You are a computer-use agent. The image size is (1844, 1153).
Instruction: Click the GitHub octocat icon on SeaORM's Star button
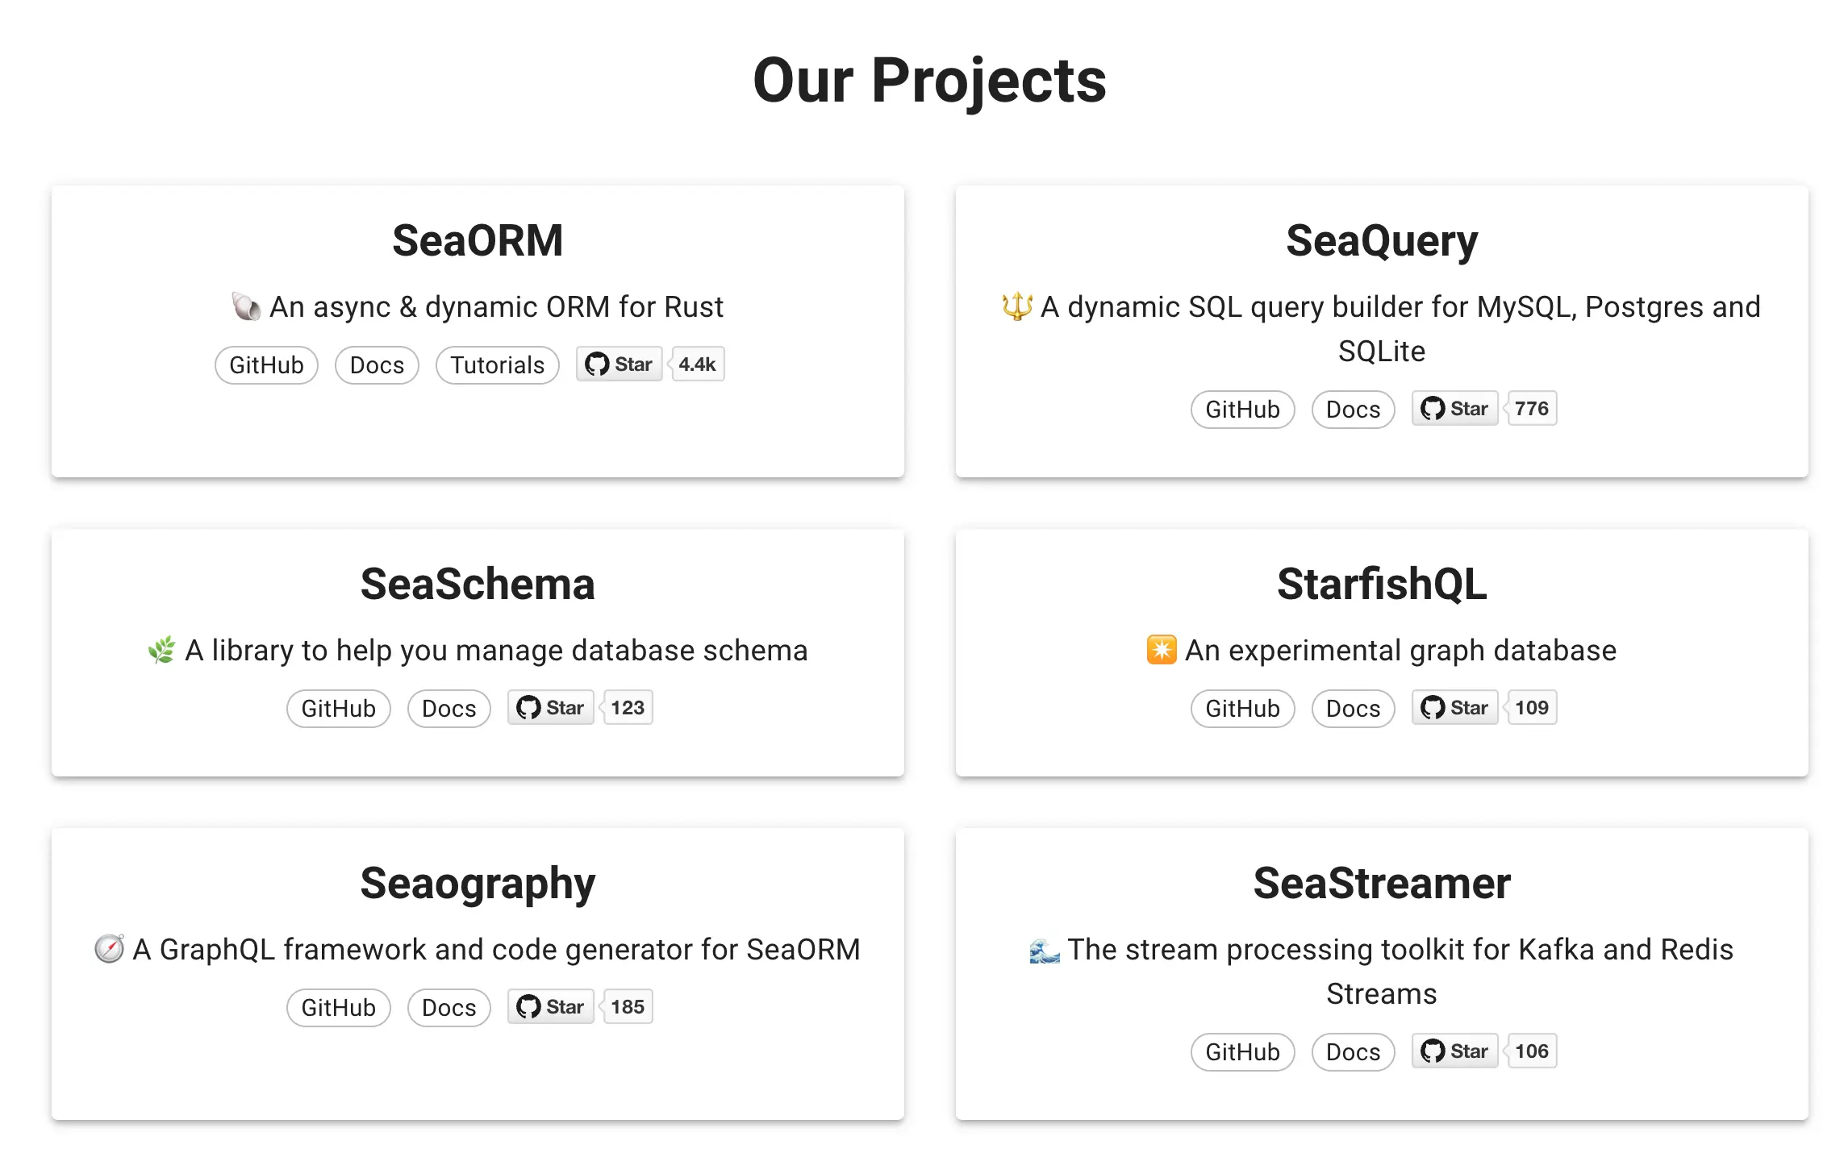click(597, 364)
